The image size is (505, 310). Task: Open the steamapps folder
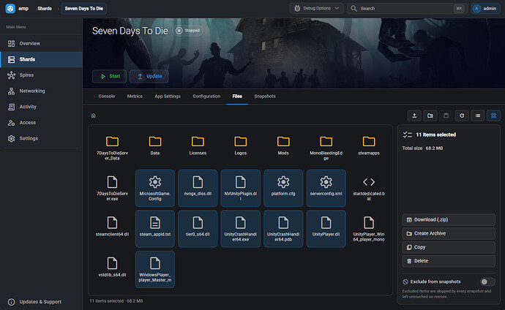[369, 148]
